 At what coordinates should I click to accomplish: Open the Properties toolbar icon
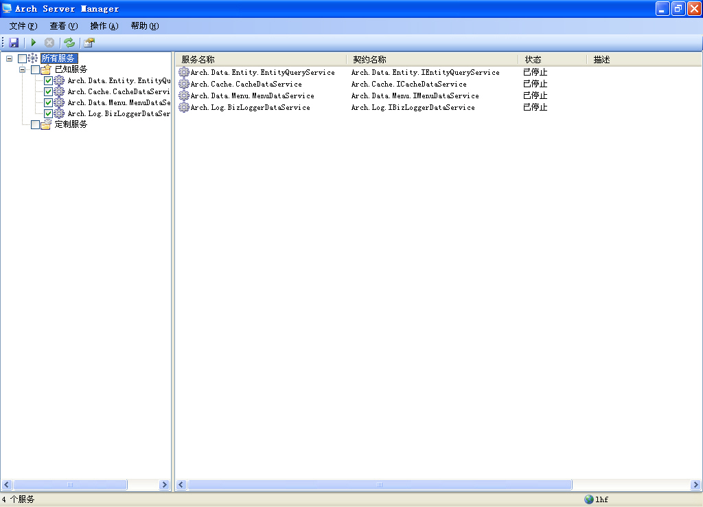tap(89, 43)
